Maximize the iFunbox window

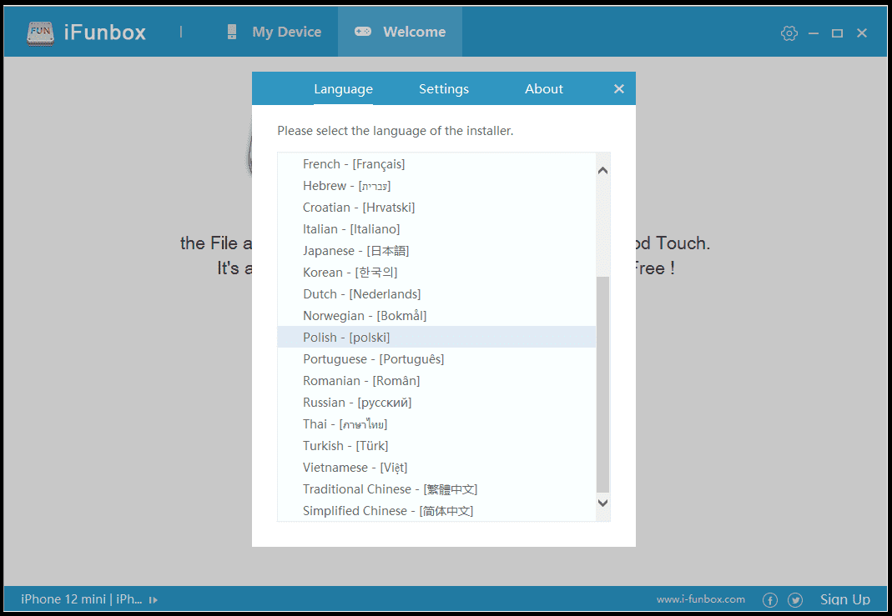pyautogui.click(x=838, y=33)
